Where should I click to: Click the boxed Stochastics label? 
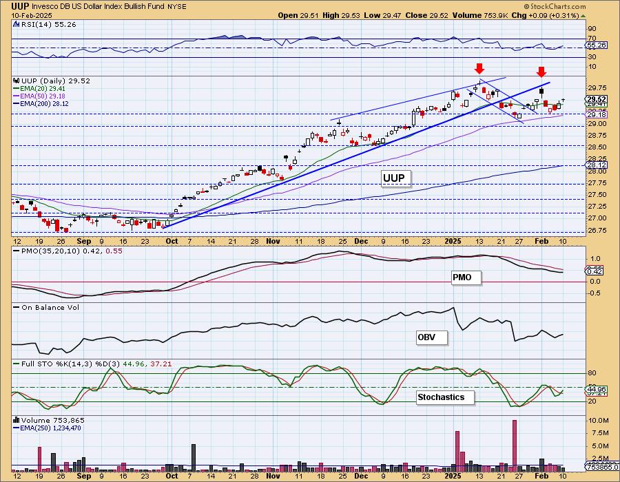pos(446,397)
